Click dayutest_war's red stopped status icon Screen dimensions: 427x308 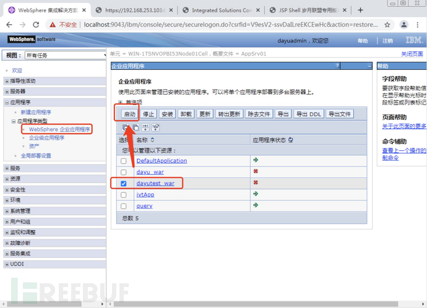pyautogui.click(x=256, y=182)
